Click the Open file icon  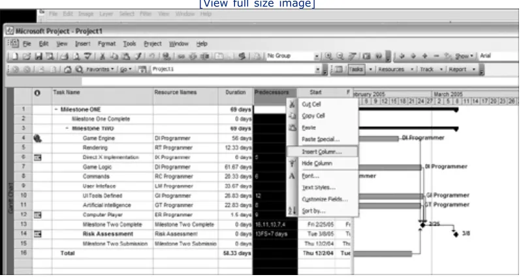[x=27, y=56]
